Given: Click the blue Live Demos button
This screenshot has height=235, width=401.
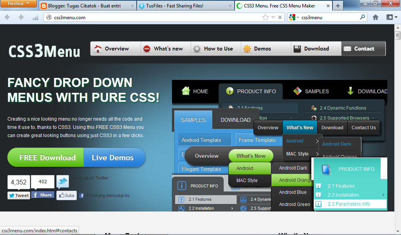Looking at the screenshot, I should (x=115, y=157).
